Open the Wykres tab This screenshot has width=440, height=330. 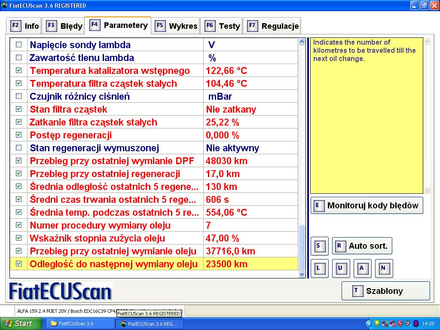click(177, 26)
